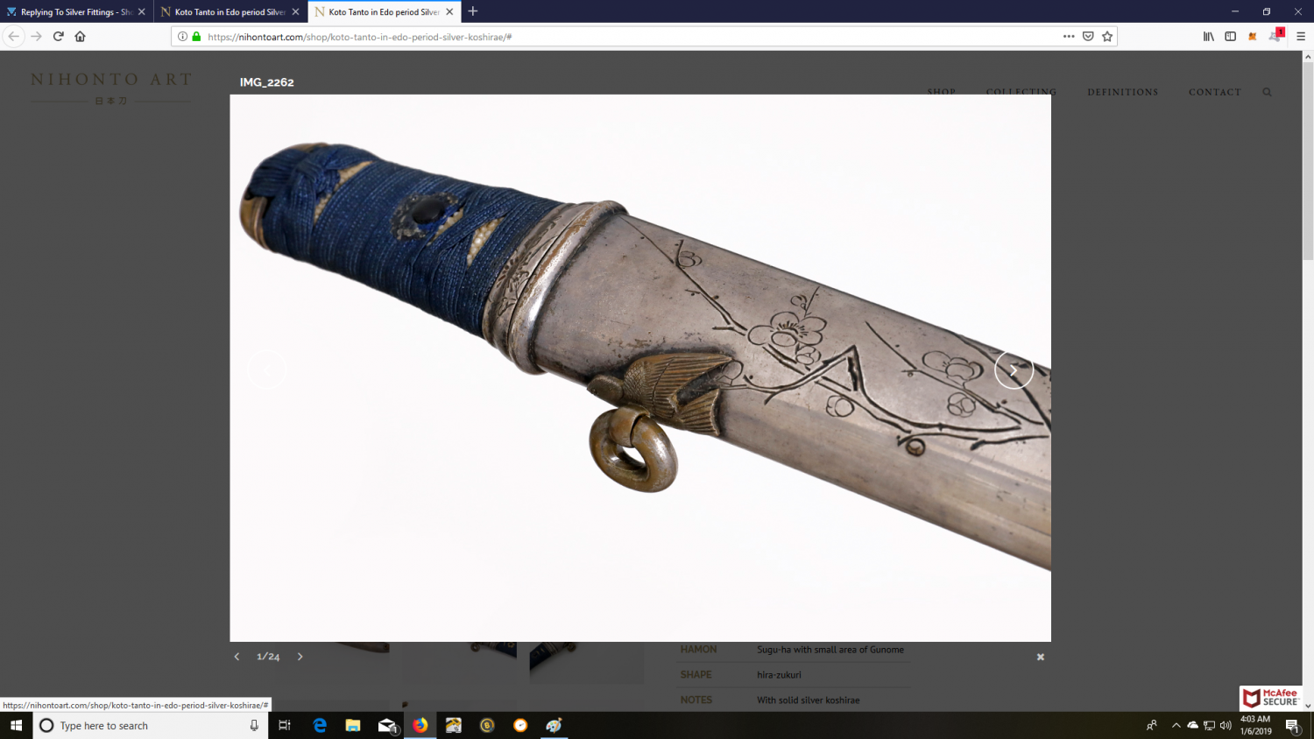Open a new tab with plus button
This screenshot has width=1314, height=739.
pos(473,11)
